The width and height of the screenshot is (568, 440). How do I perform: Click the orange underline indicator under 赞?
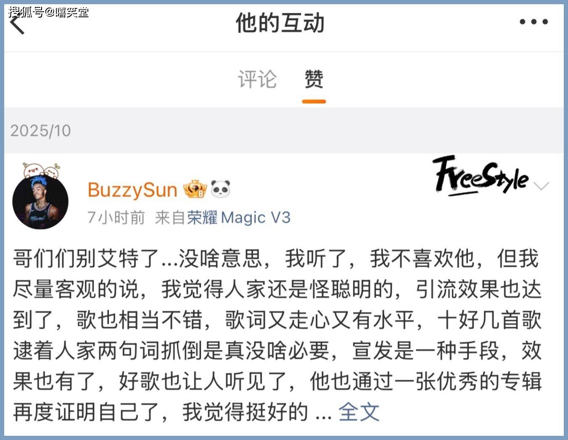click(314, 101)
